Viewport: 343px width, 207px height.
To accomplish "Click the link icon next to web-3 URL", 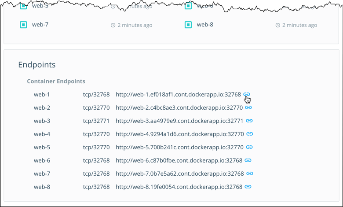I will (249, 121).
